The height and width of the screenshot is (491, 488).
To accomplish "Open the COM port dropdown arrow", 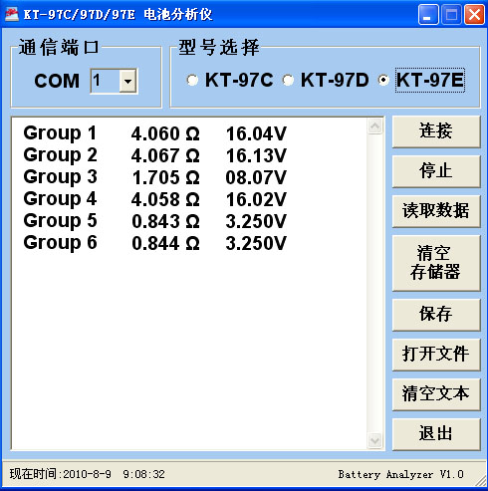I will click(x=127, y=81).
